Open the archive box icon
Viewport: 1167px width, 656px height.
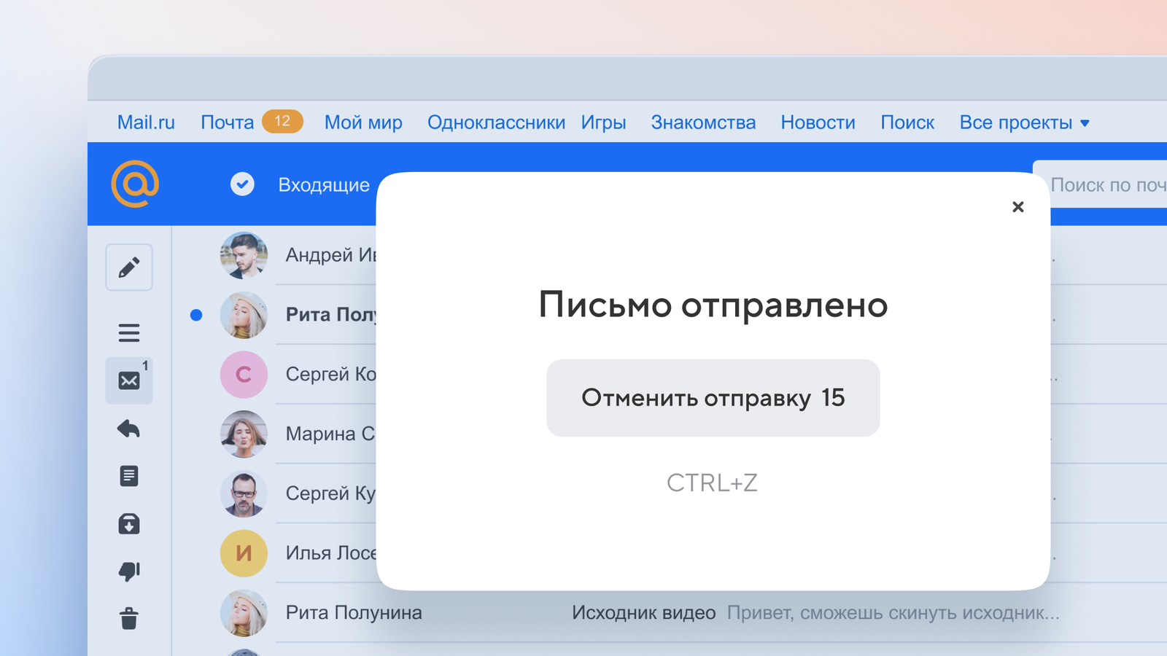coord(129,523)
